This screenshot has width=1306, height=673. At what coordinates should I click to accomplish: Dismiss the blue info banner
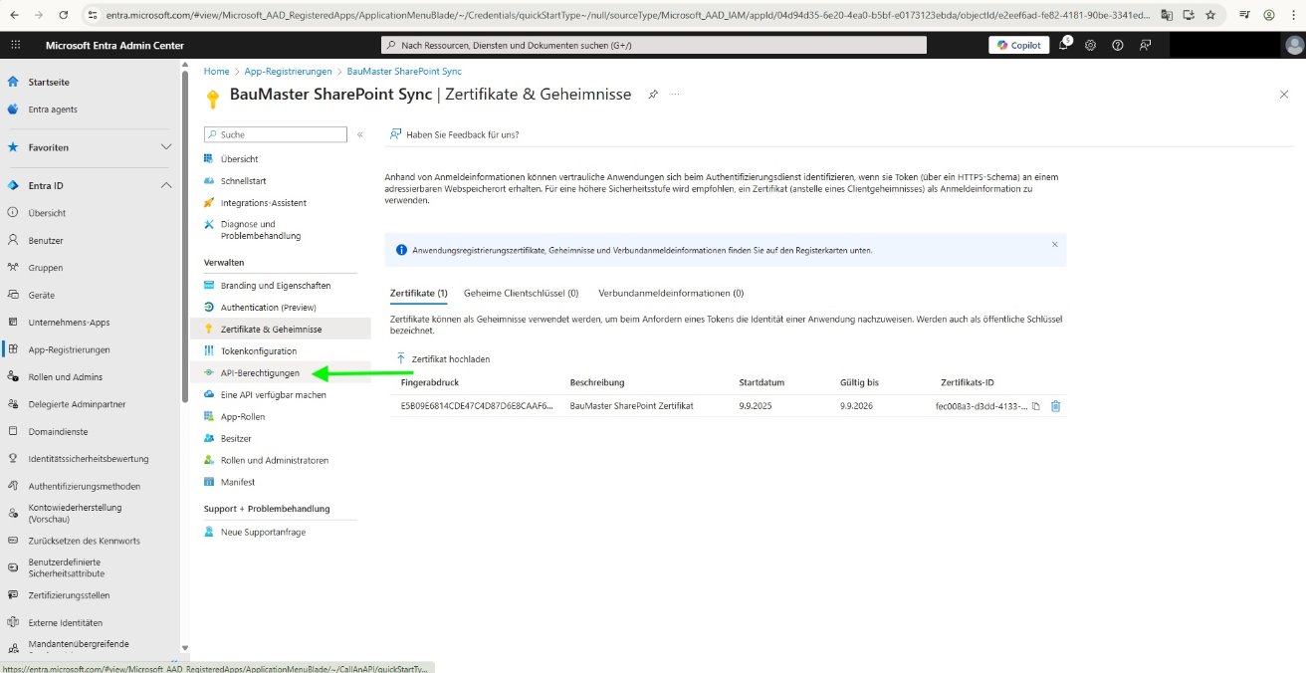click(x=1055, y=244)
